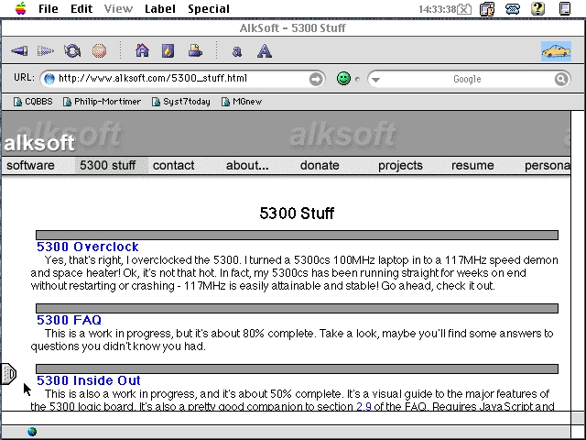Click the help question mark menu icon
The image size is (586, 440).
[537, 8]
